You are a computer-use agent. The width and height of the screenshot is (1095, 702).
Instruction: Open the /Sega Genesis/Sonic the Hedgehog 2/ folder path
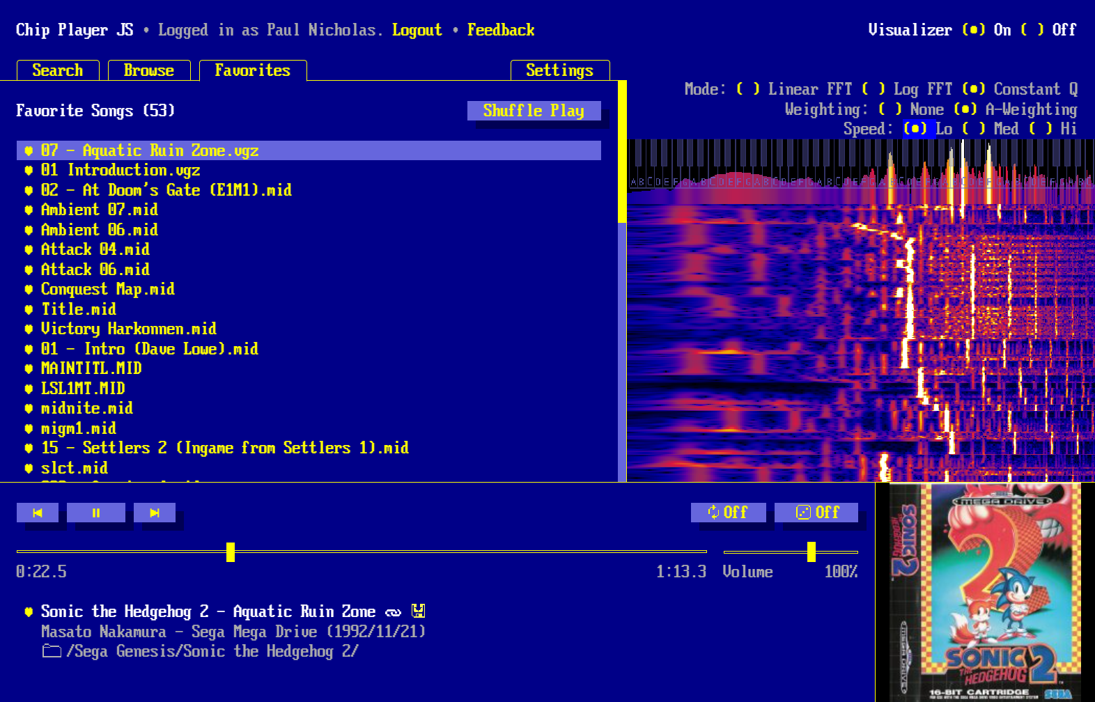click(x=212, y=651)
